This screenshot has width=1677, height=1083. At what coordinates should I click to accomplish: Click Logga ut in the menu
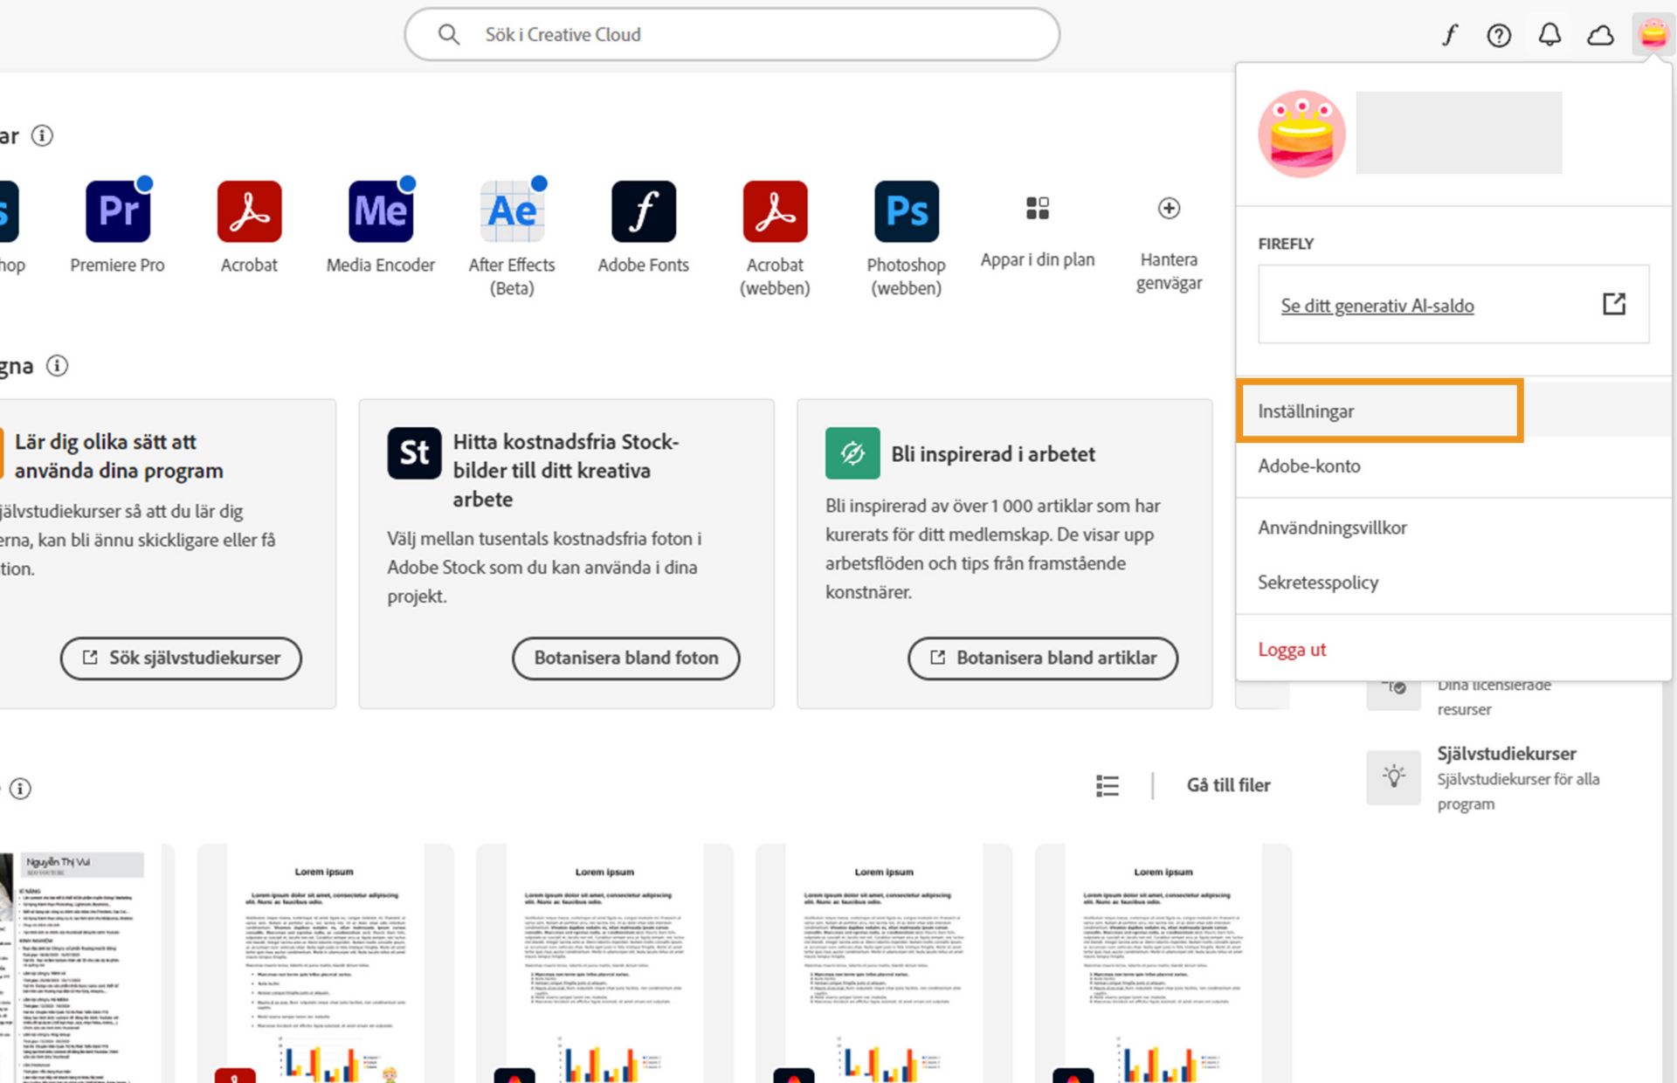pos(1292,650)
